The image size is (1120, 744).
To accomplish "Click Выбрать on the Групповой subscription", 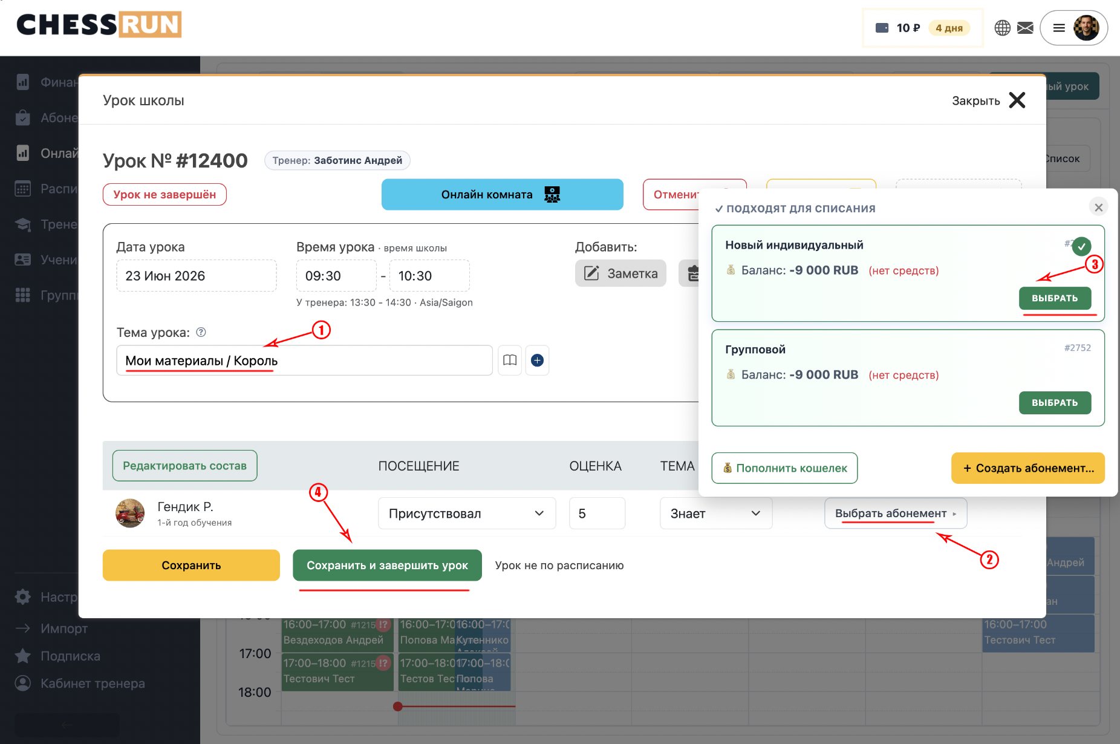I will 1055,403.
